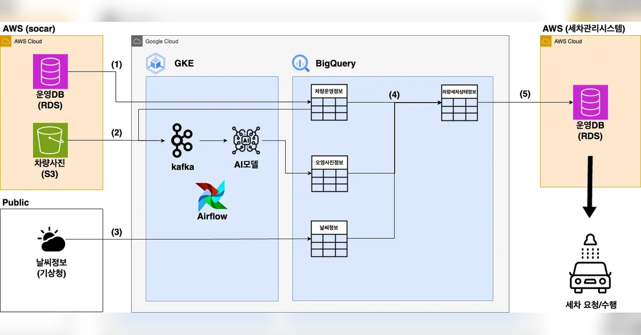
Task: Select the 차량세차상태정보 table
Action: 459,103
